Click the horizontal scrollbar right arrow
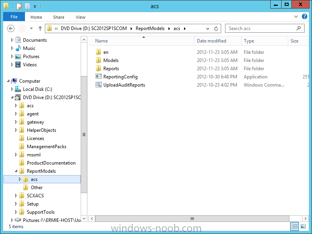Image resolution: width=312 pixels, height=234 pixels. (305, 218)
